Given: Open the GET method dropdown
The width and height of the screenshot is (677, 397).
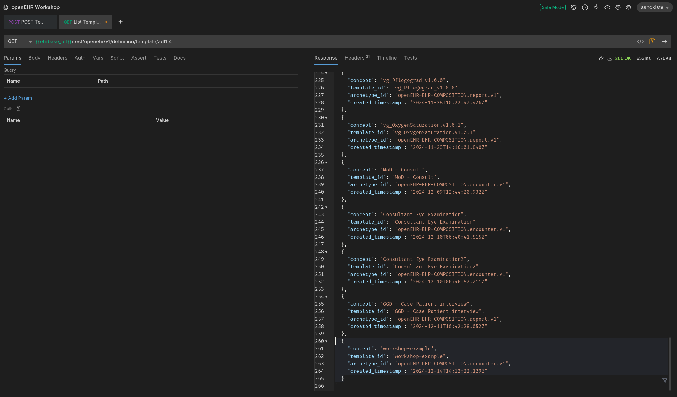Looking at the screenshot, I should (20, 41).
